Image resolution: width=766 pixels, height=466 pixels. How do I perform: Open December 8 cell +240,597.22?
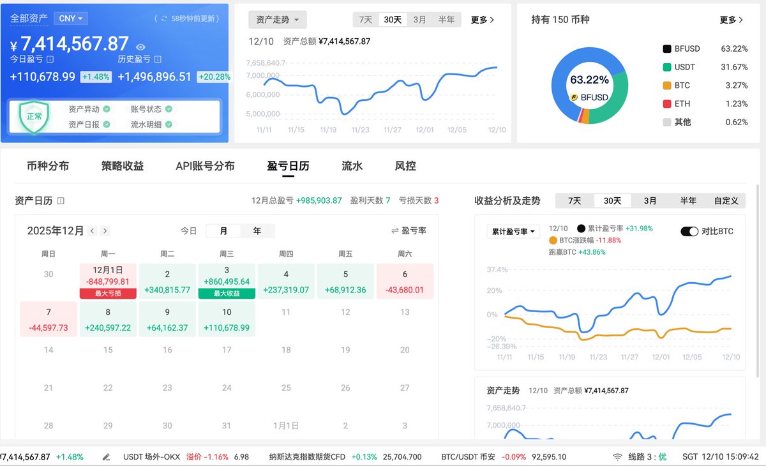point(108,319)
